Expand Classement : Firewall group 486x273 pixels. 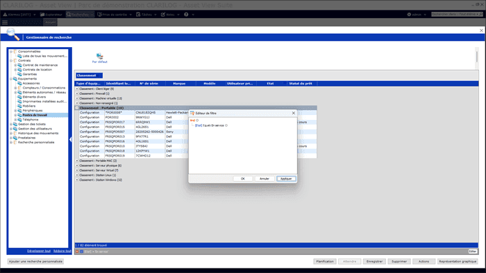coord(77,94)
